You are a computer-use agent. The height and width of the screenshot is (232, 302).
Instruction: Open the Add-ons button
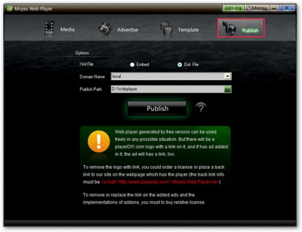pyautogui.click(x=233, y=8)
